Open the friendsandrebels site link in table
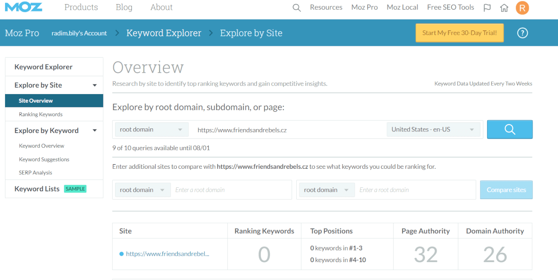The image size is (558, 280). 168,254
